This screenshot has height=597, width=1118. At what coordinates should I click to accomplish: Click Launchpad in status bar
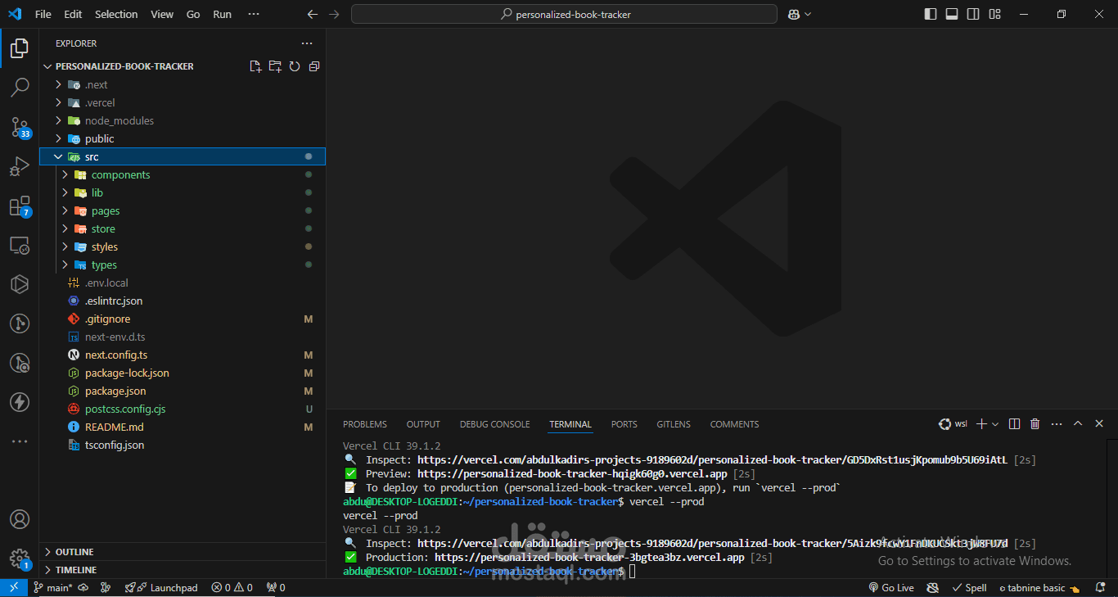click(x=161, y=588)
